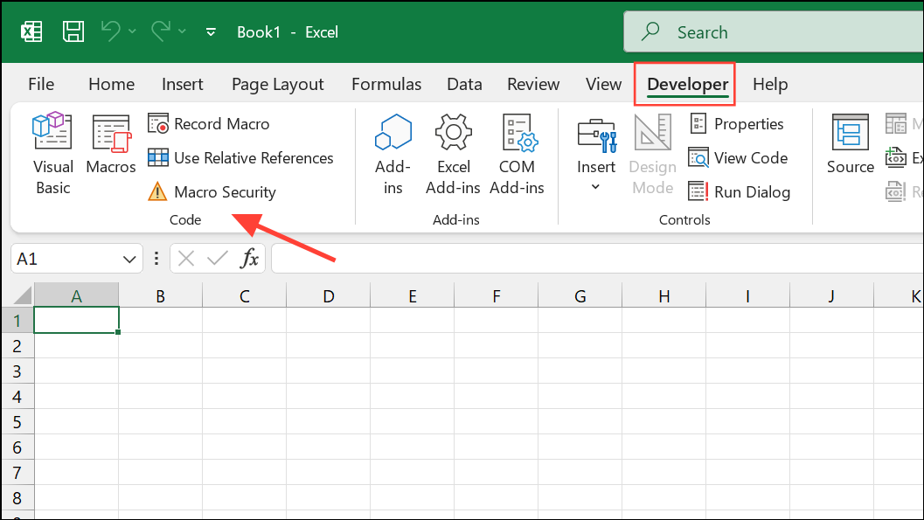Image resolution: width=924 pixels, height=520 pixels.
Task: Switch to the Formulas tab
Action: [386, 85]
